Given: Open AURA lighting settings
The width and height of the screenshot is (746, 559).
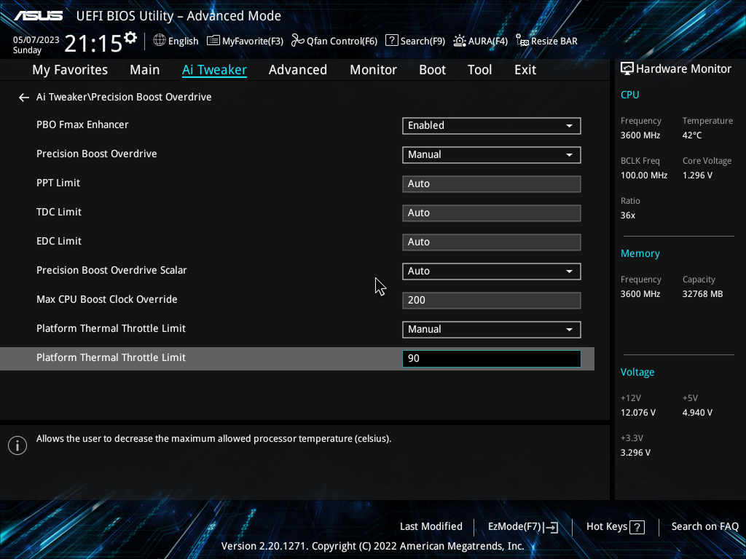Looking at the screenshot, I should (480, 41).
